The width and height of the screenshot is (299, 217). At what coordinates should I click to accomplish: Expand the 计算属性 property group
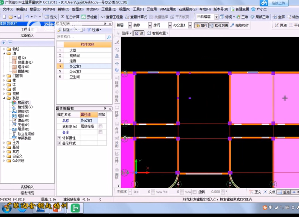pos(59,138)
